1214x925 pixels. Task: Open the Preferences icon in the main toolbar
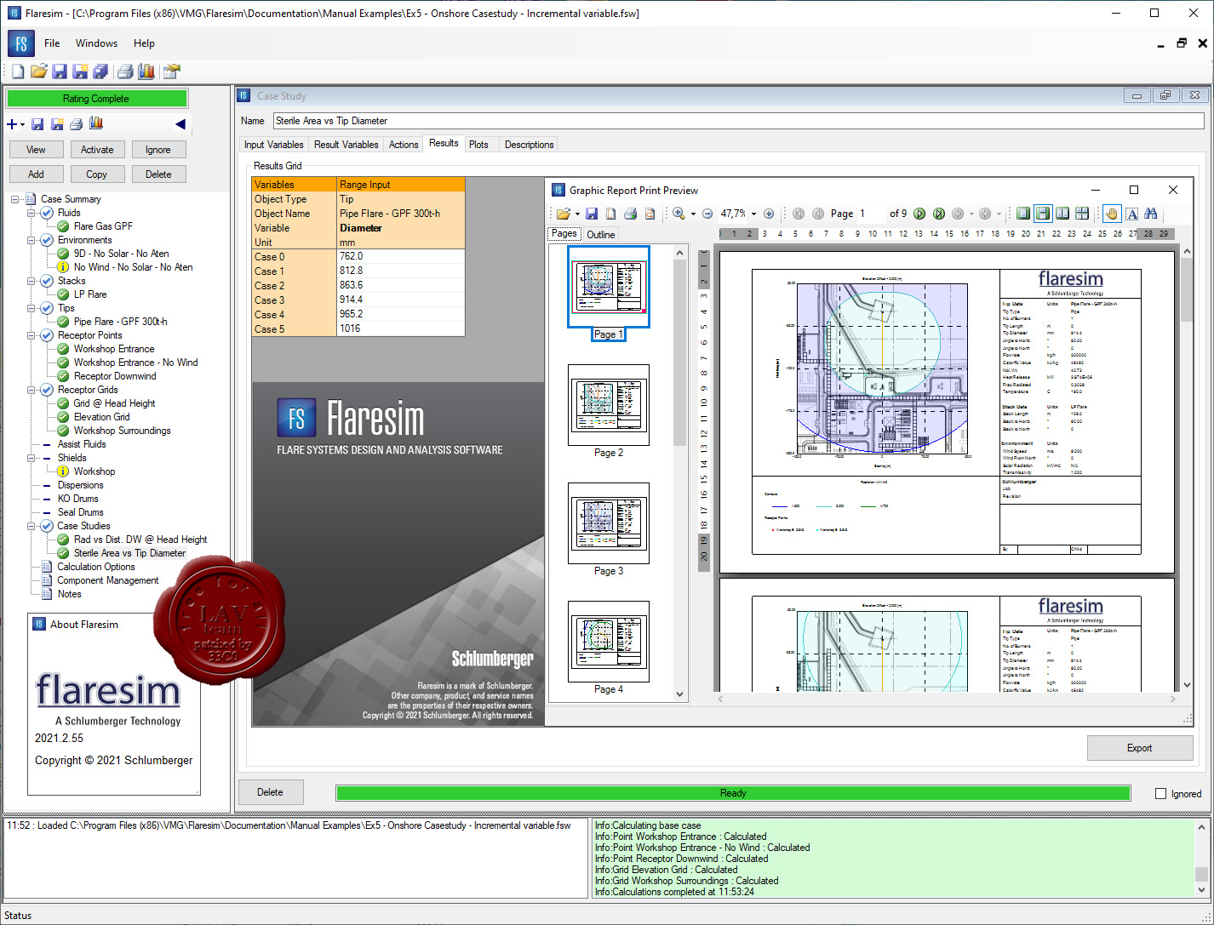172,71
